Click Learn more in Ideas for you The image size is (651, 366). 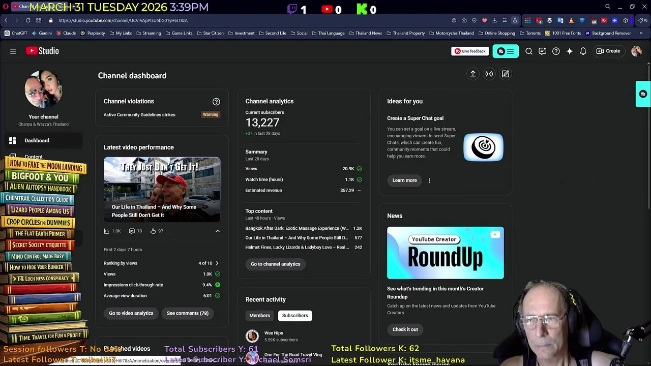404,180
